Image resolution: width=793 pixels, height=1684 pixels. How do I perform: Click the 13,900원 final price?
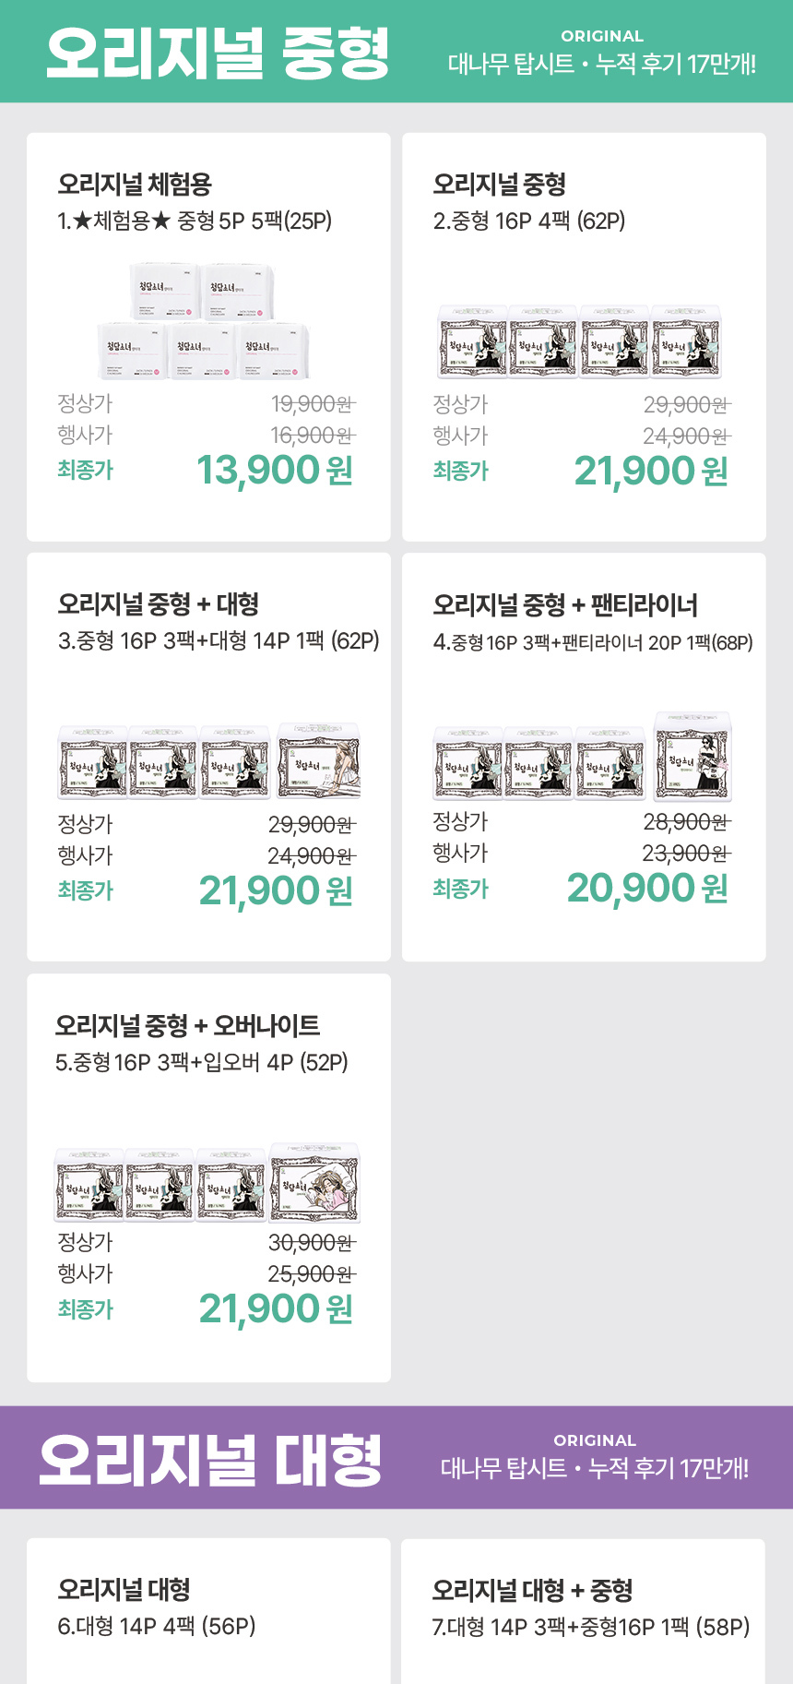click(275, 471)
